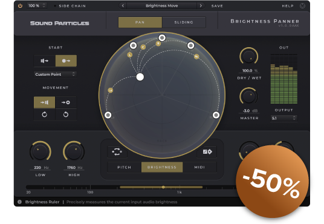Click the Brightness Ruler status text

click(x=42, y=202)
